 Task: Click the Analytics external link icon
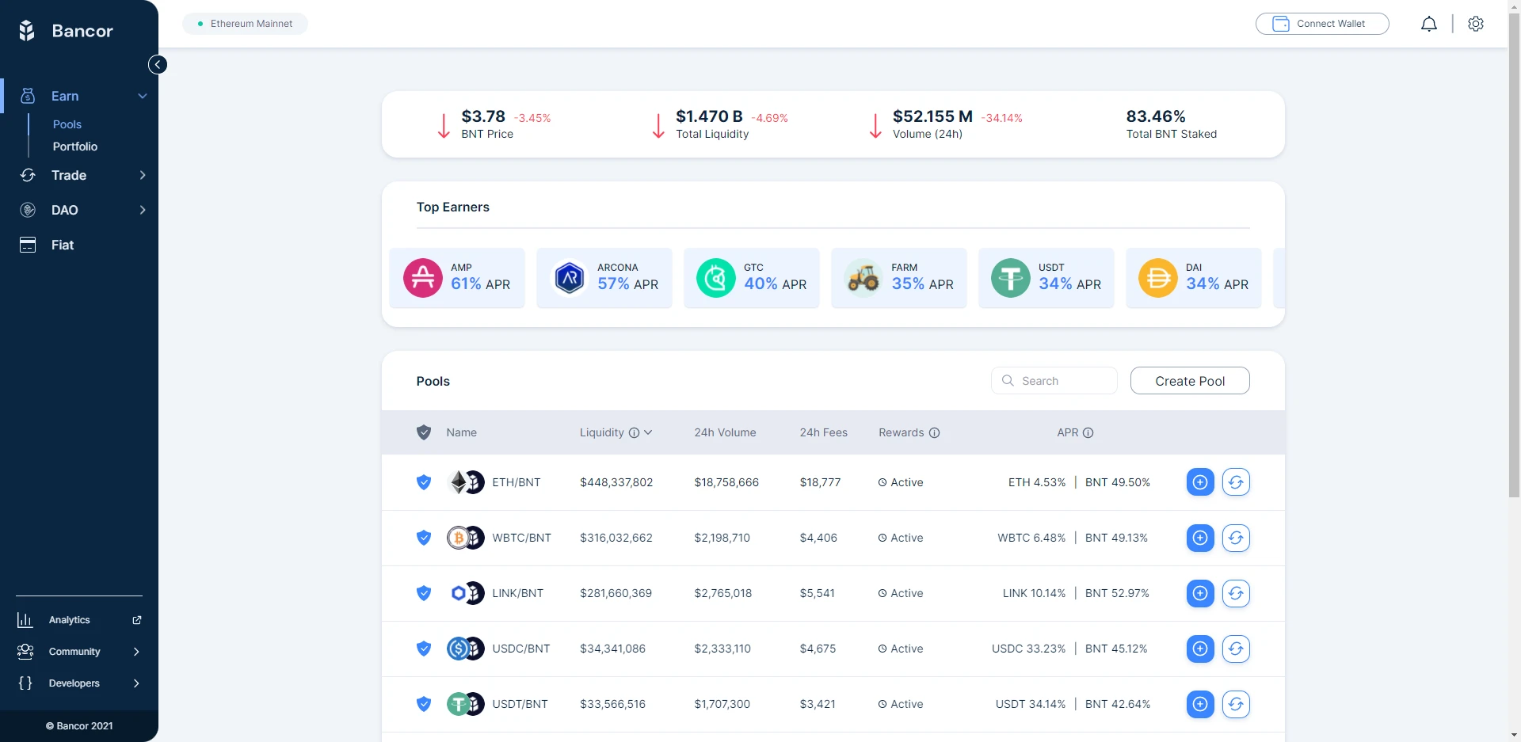tap(136, 620)
